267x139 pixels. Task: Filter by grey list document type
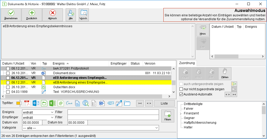point(94,103)
